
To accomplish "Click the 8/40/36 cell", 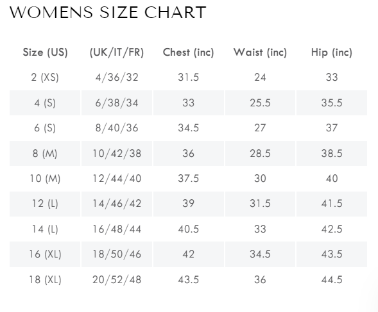I will pyautogui.click(x=117, y=128).
